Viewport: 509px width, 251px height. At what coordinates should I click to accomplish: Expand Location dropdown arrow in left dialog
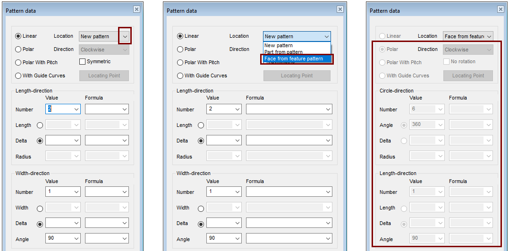click(125, 36)
